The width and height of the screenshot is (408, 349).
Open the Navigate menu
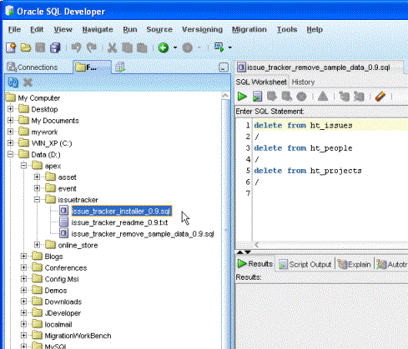pyautogui.click(x=98, y=29)
